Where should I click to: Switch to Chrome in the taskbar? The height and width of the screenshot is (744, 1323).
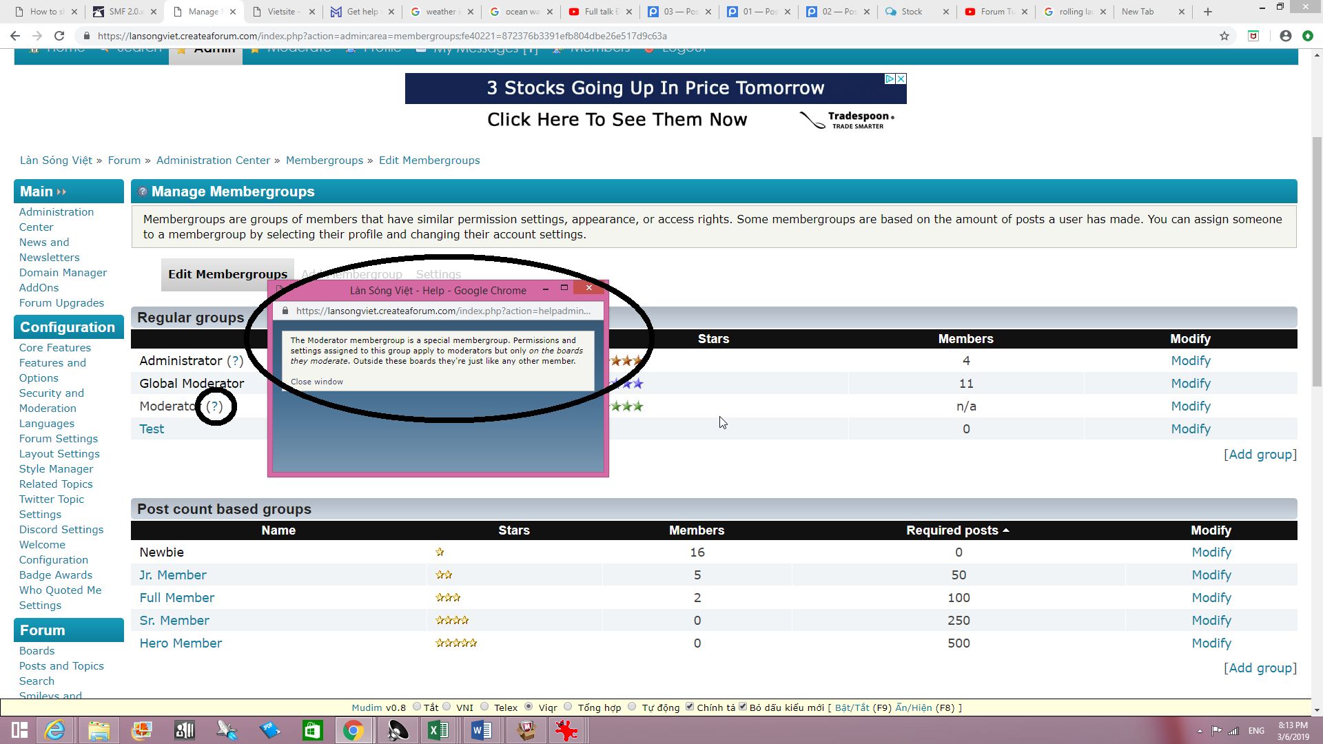click(x=353, y=730)
